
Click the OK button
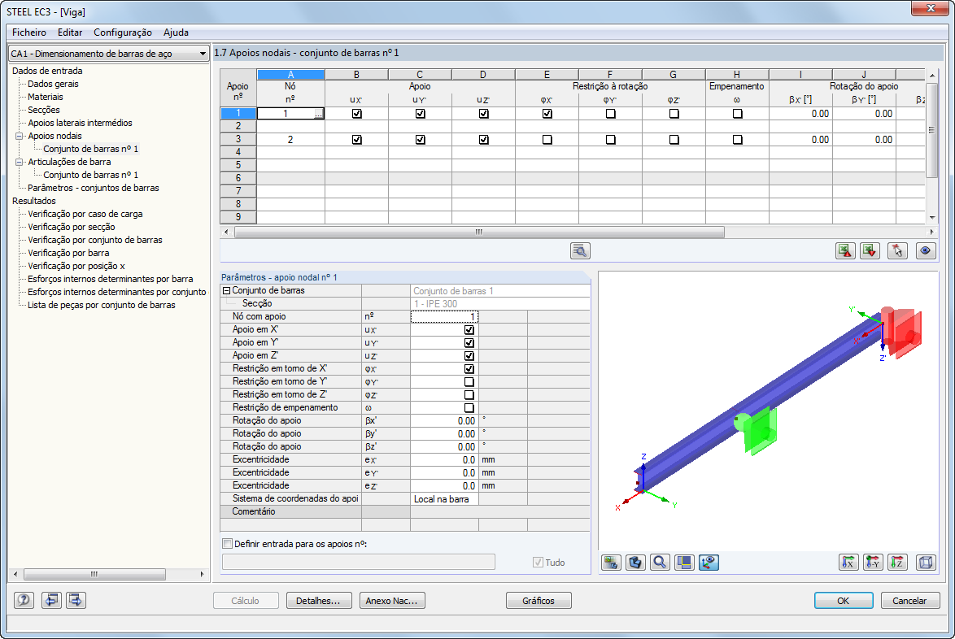coord(844,601)
